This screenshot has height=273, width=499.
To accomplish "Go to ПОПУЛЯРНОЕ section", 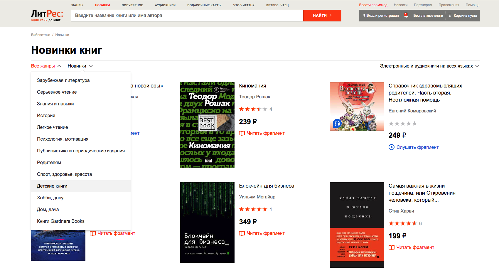I will [x=132, y=5].
